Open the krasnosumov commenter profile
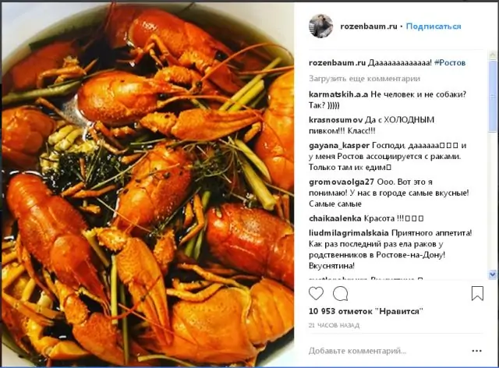499x368 pixels. point(336,120)
